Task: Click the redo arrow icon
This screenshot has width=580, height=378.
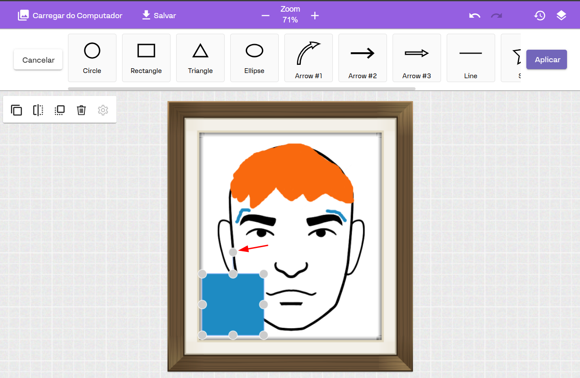Action: pyautogui.click(x=496, y=16)
